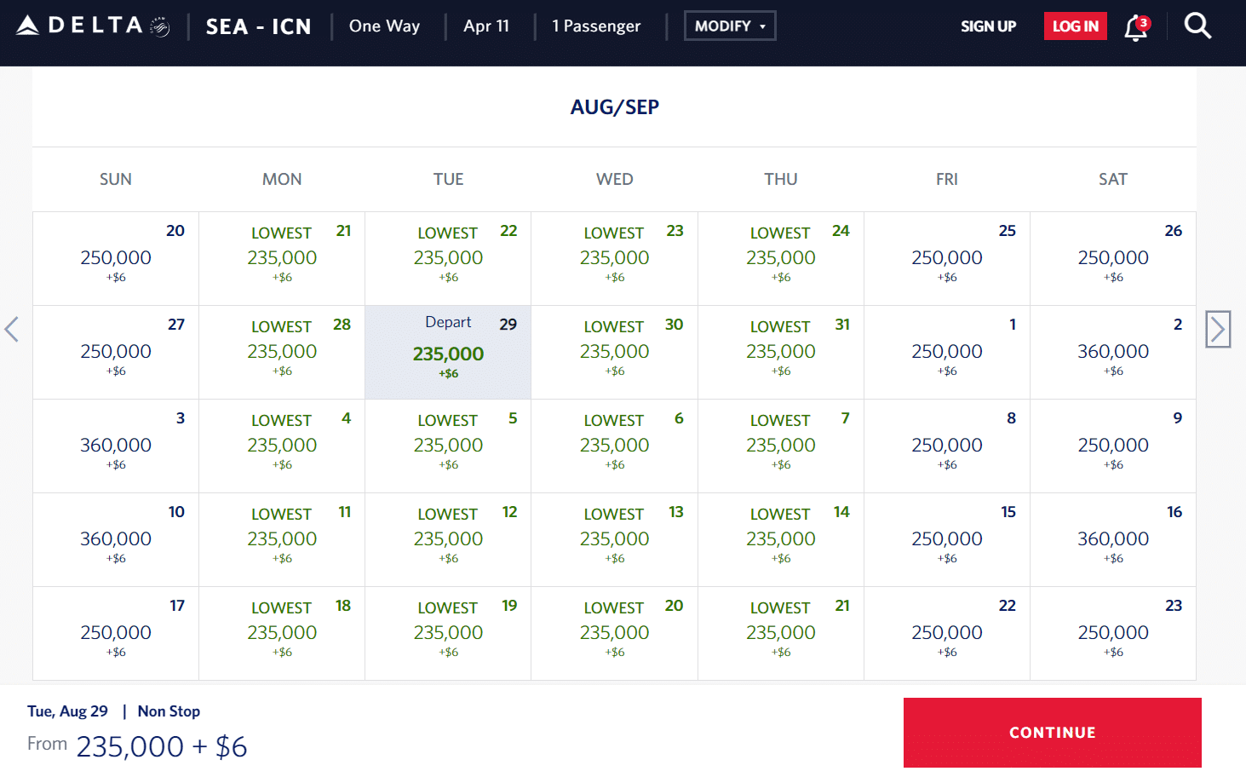Open the search magnifier
This screenshot has width=1246, height=777.
click(x=1197, y=26)
